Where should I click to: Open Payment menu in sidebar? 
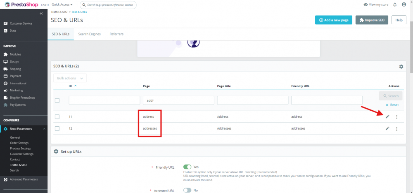[16, 76]
